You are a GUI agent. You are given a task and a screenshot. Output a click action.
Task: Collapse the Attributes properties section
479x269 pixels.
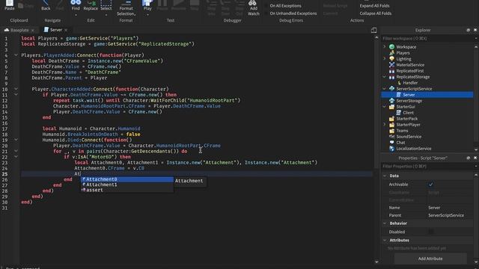coord(385,241)
